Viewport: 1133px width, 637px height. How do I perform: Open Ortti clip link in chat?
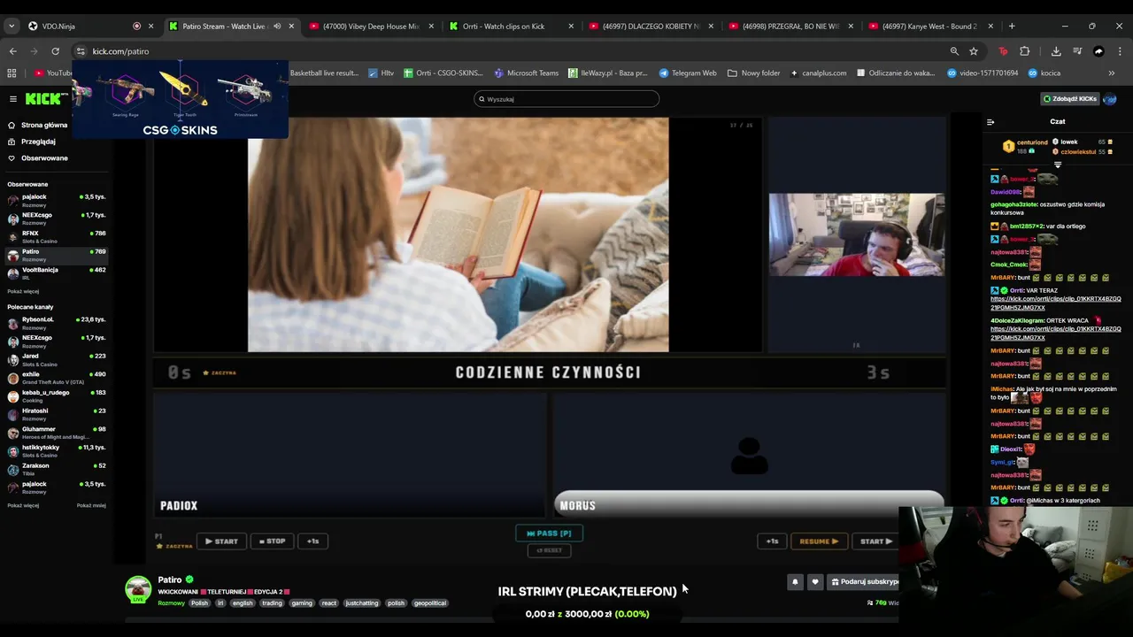coord(1055,303)
